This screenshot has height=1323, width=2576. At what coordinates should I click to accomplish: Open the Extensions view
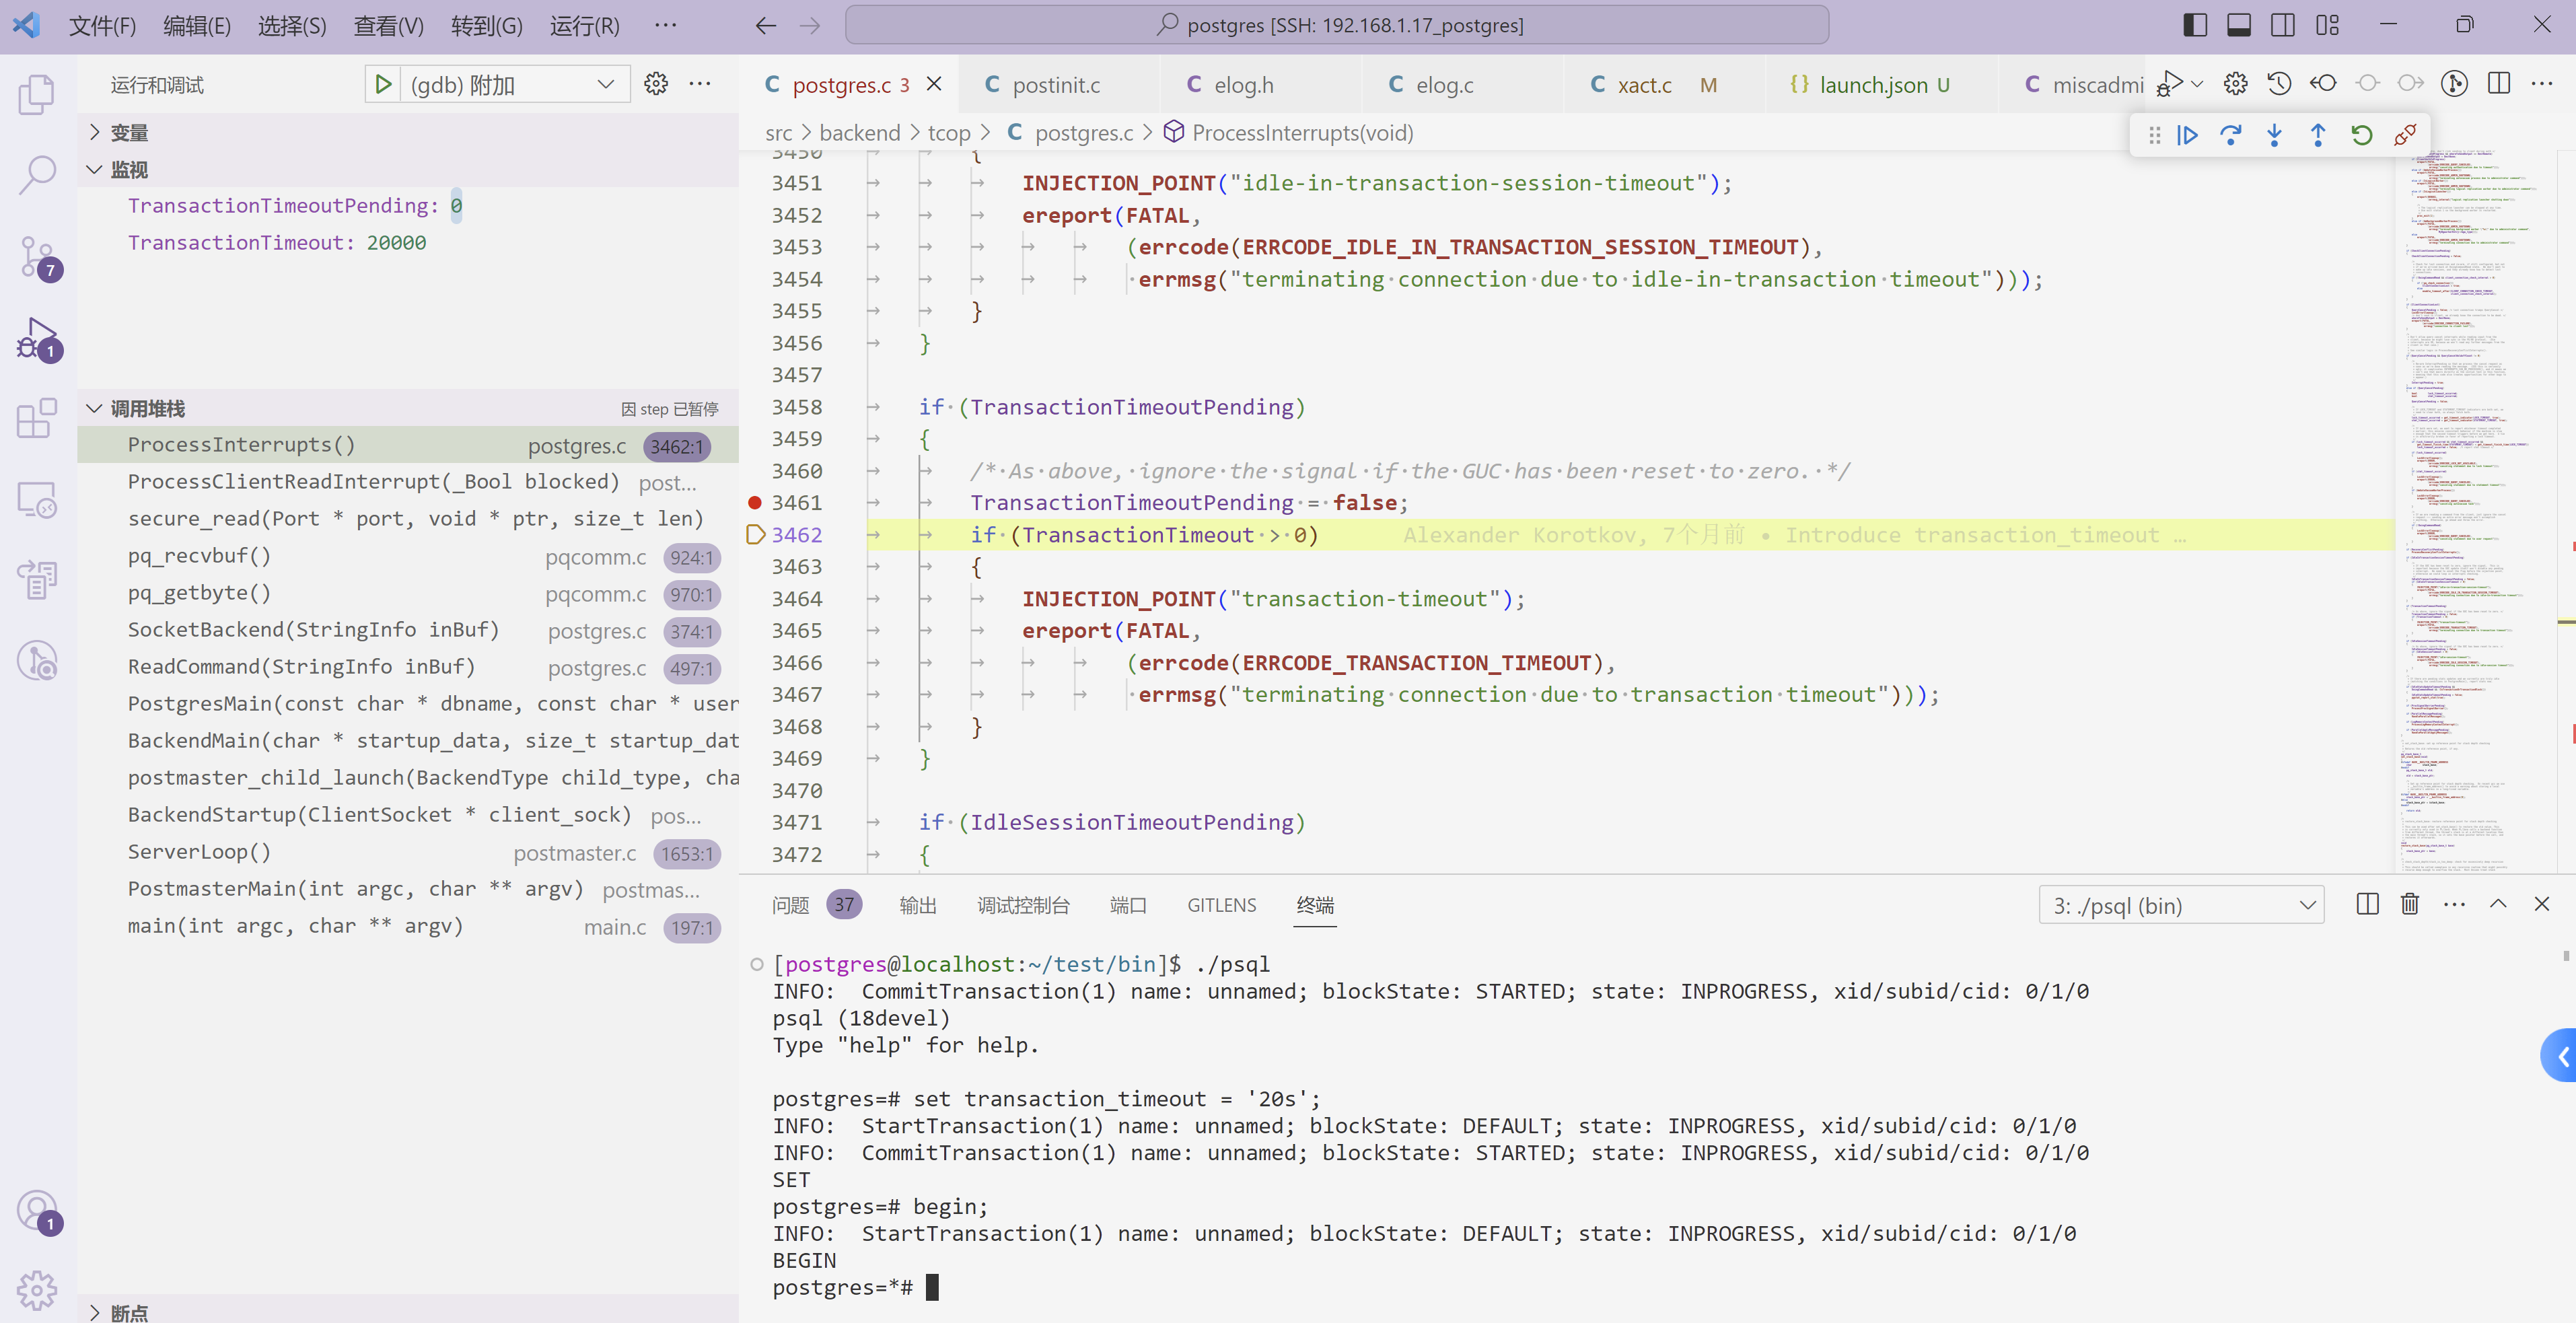tap(38, 419)
